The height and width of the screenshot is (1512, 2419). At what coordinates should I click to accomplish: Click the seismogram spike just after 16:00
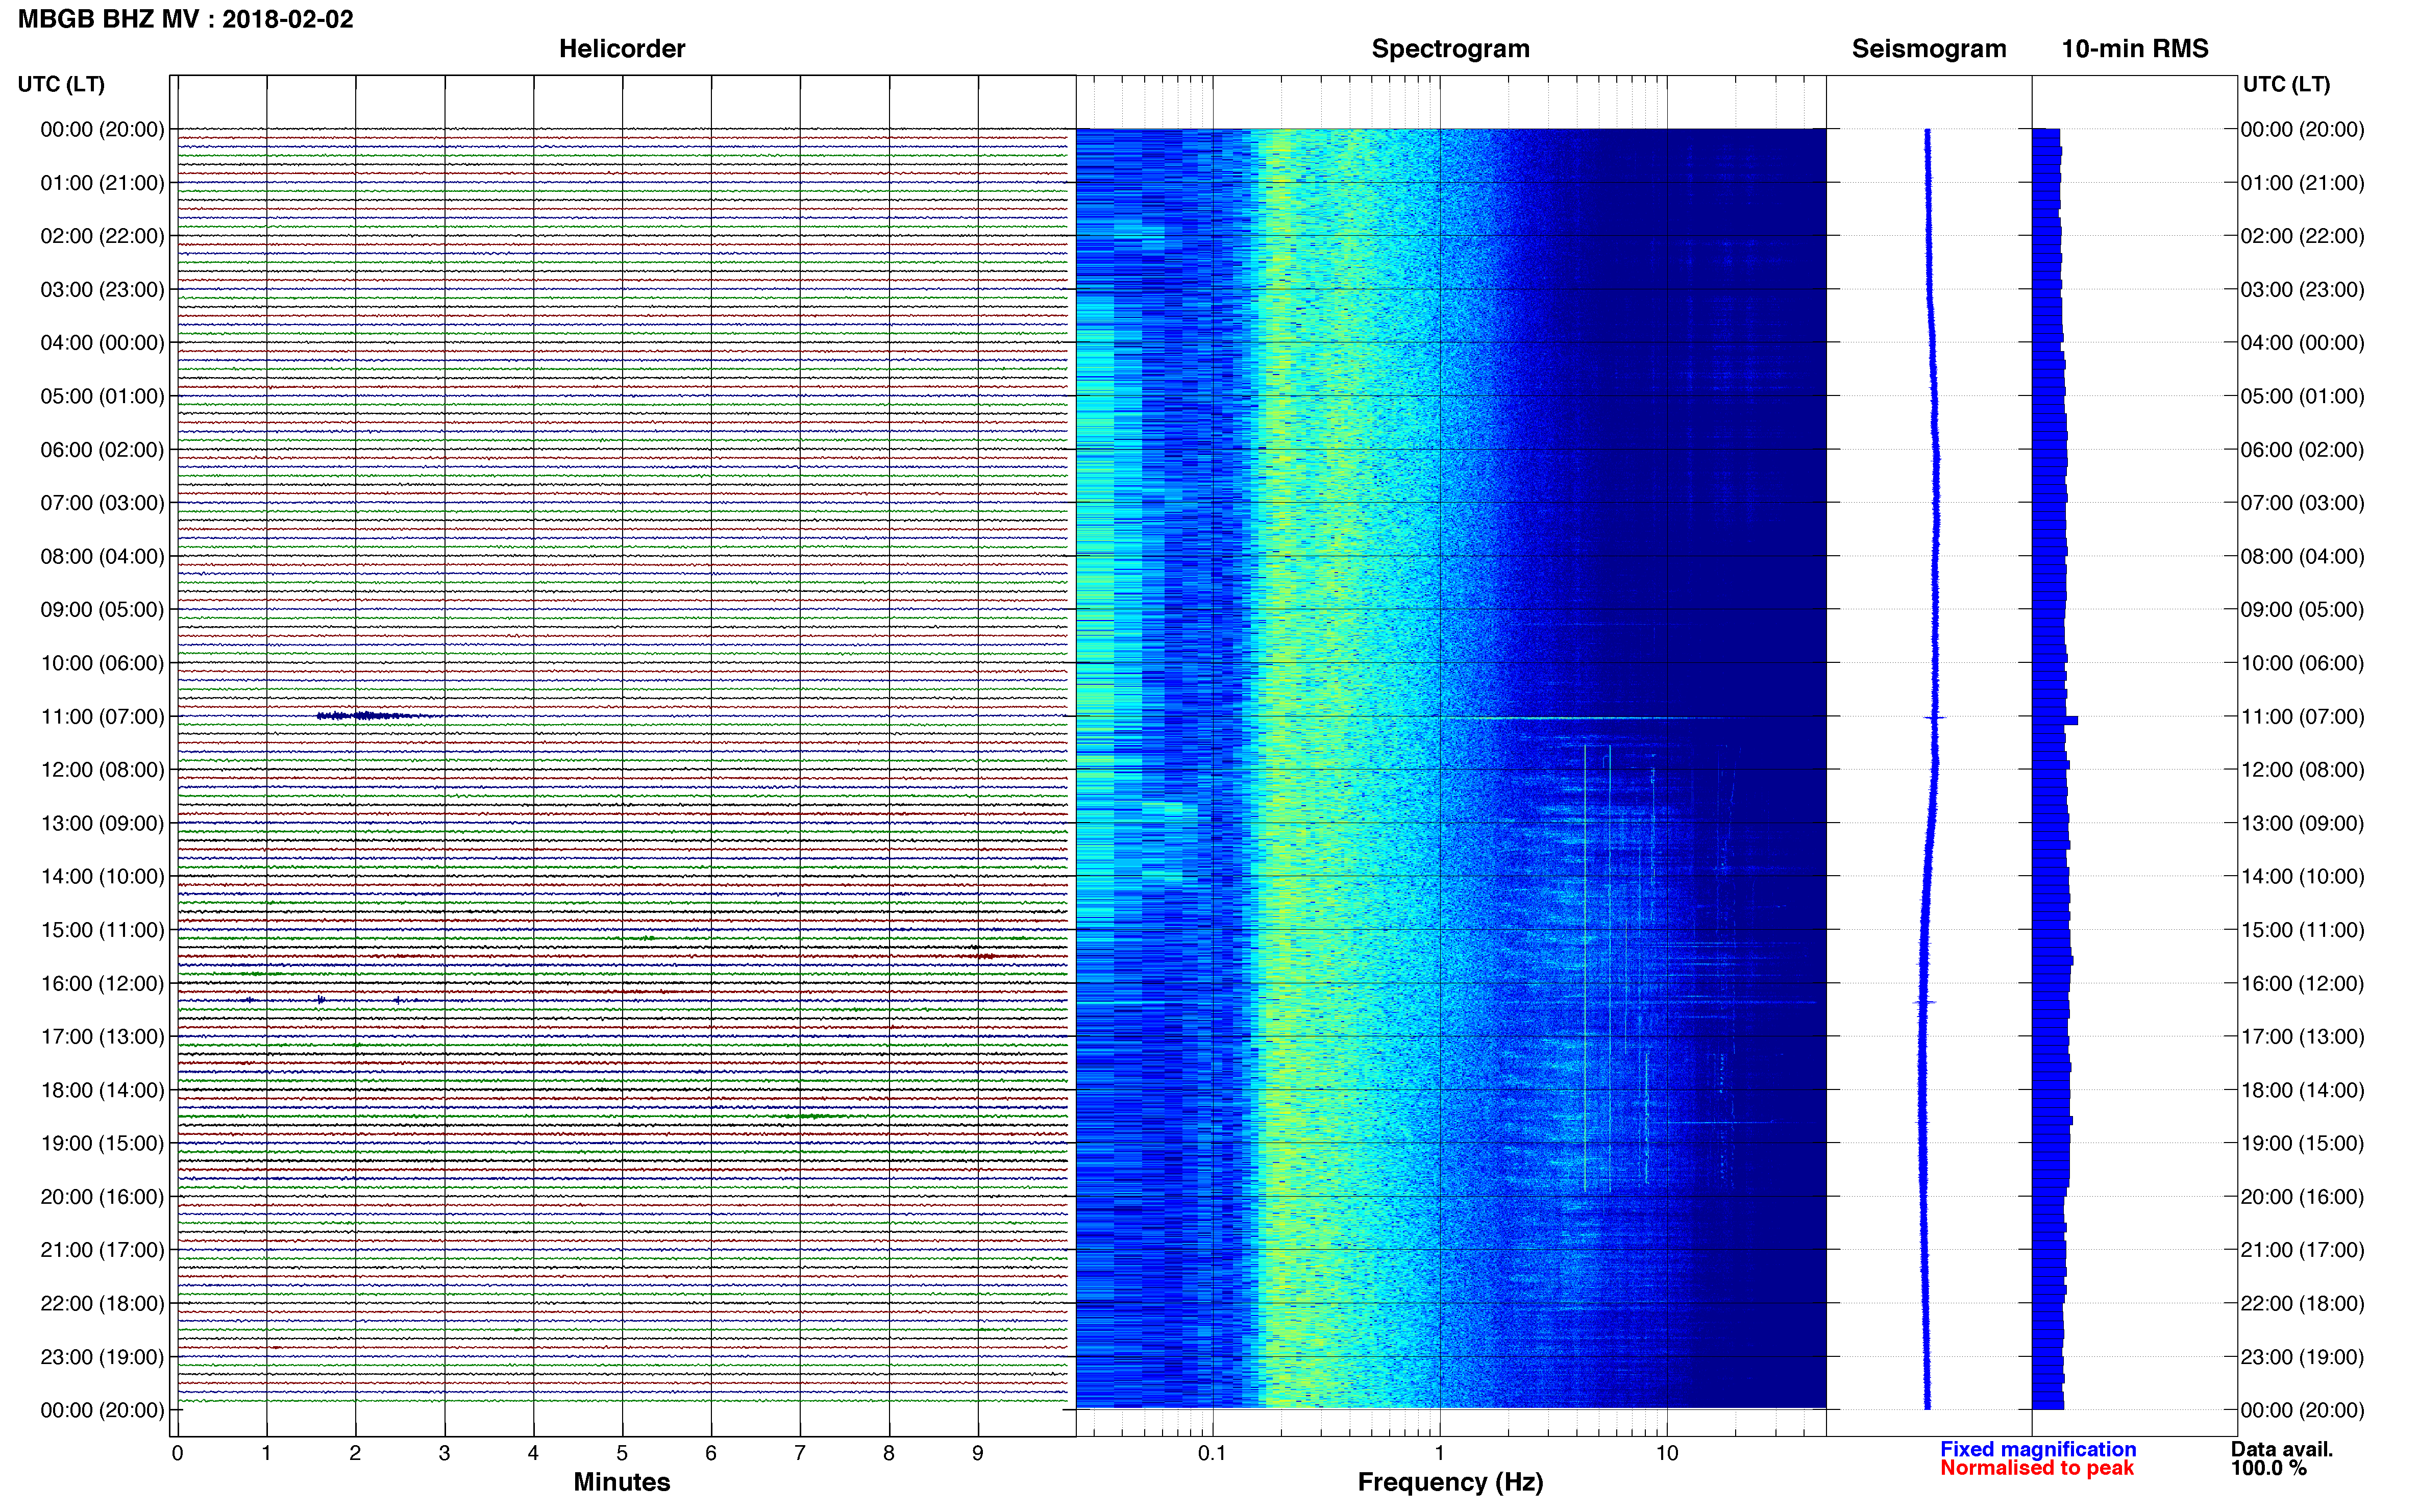click(x=1925, y=1002)
